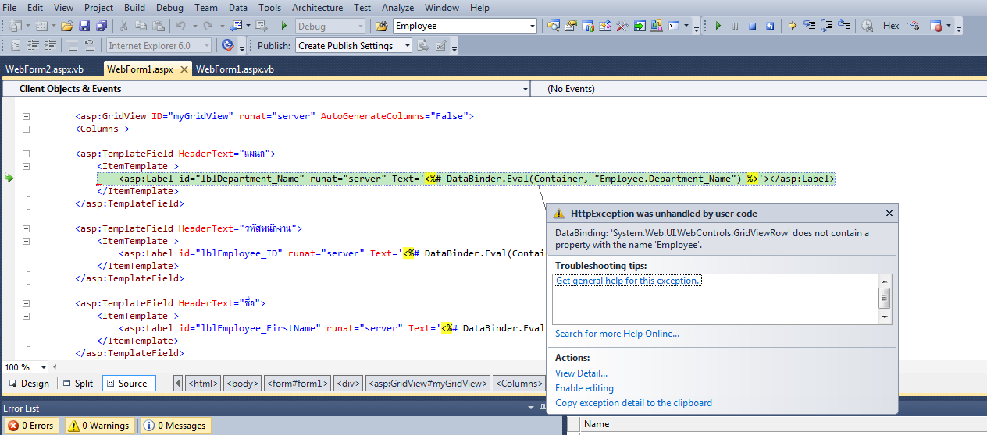The image size is (987, 435).
Task: Copy exception detail to the clipboard
Action: (x=633, y=403)
